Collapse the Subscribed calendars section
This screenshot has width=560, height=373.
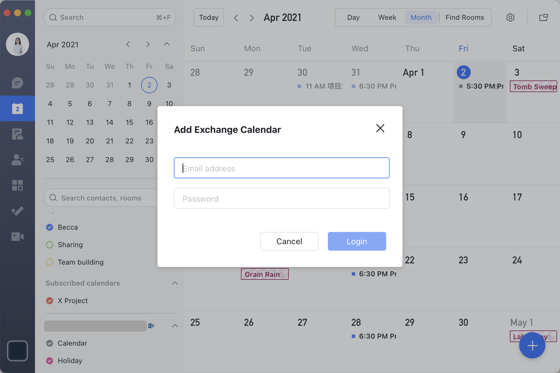click(x=175, y=283)
